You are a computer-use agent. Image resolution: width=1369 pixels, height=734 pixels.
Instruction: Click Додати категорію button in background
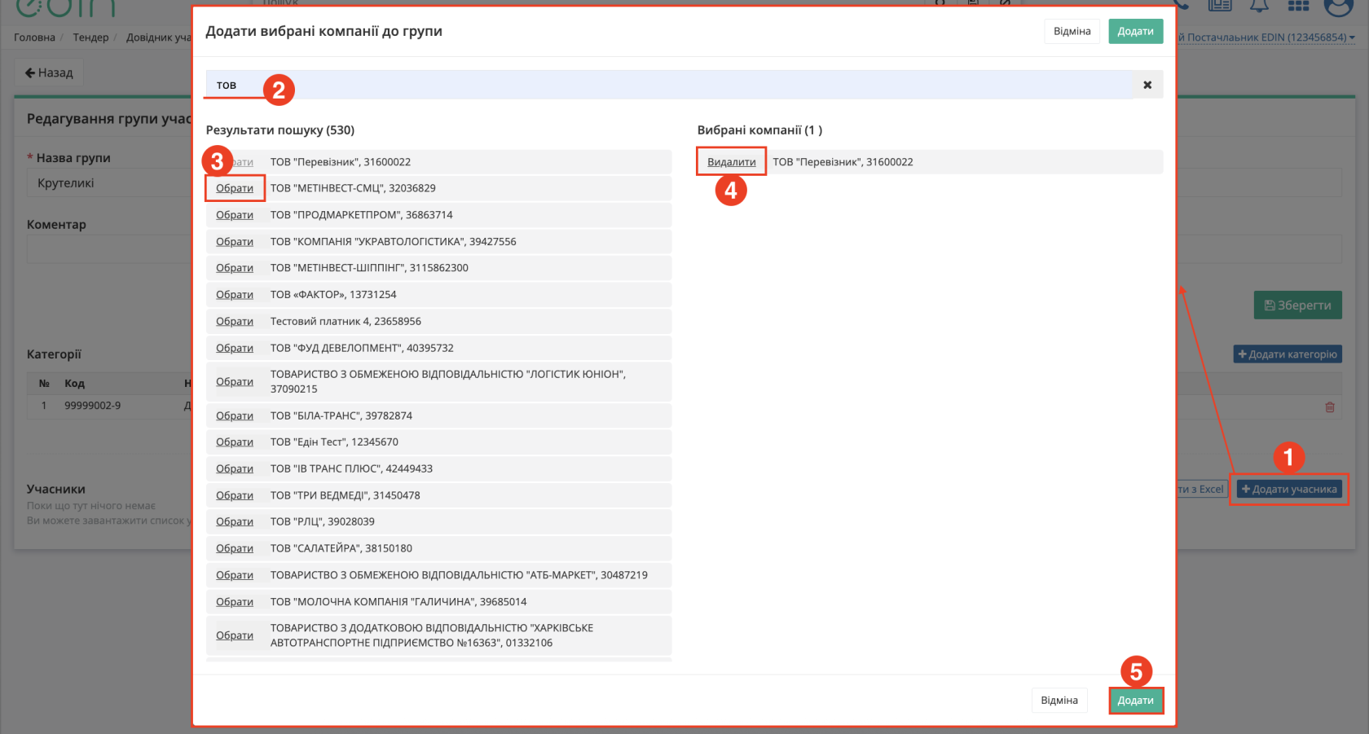1288,354
